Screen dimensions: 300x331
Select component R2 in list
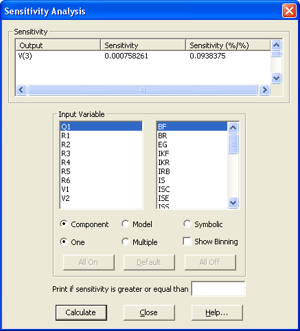101,145
